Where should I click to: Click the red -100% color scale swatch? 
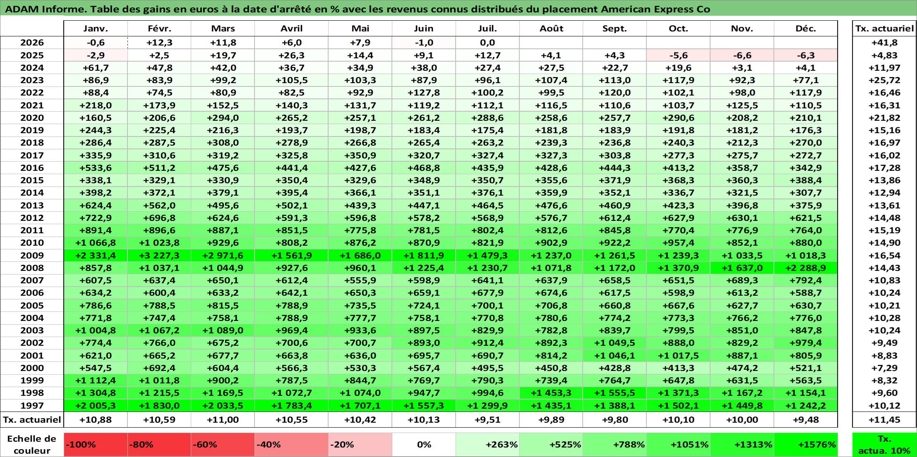click(x=96, y=445)
